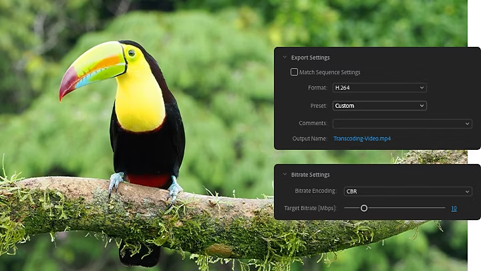Expand the Comments dropdown arrow
The width and height of the screenshot is (481, 271).
(467, 124)
